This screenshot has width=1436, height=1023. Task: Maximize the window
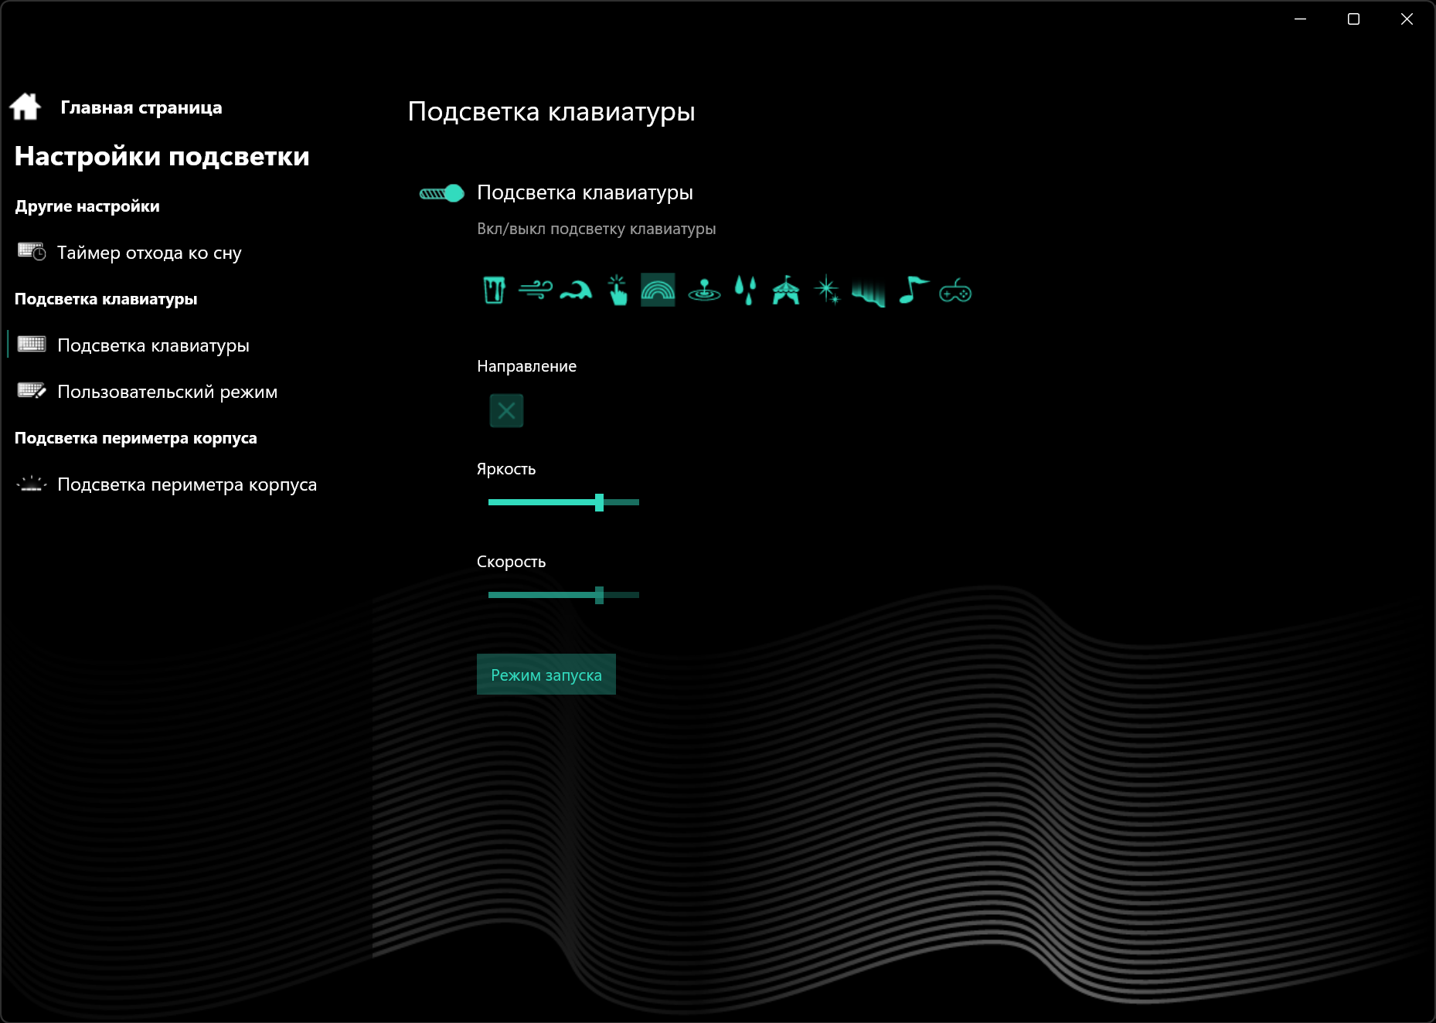(x=1353, y=19)
